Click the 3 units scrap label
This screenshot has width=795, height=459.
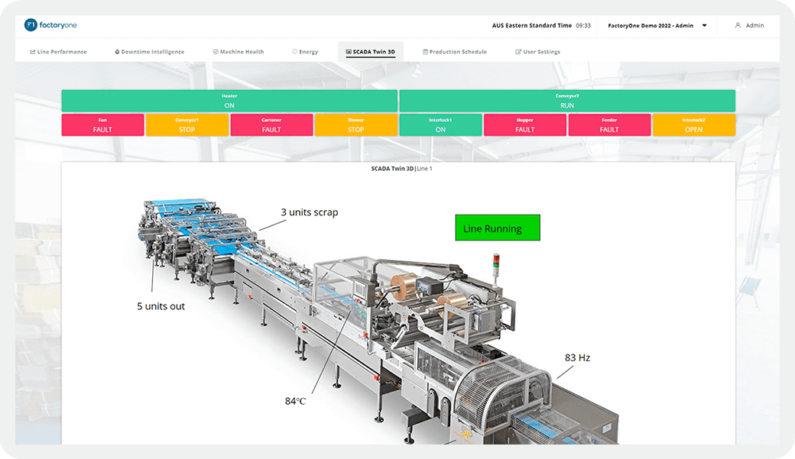coord(310,212)
